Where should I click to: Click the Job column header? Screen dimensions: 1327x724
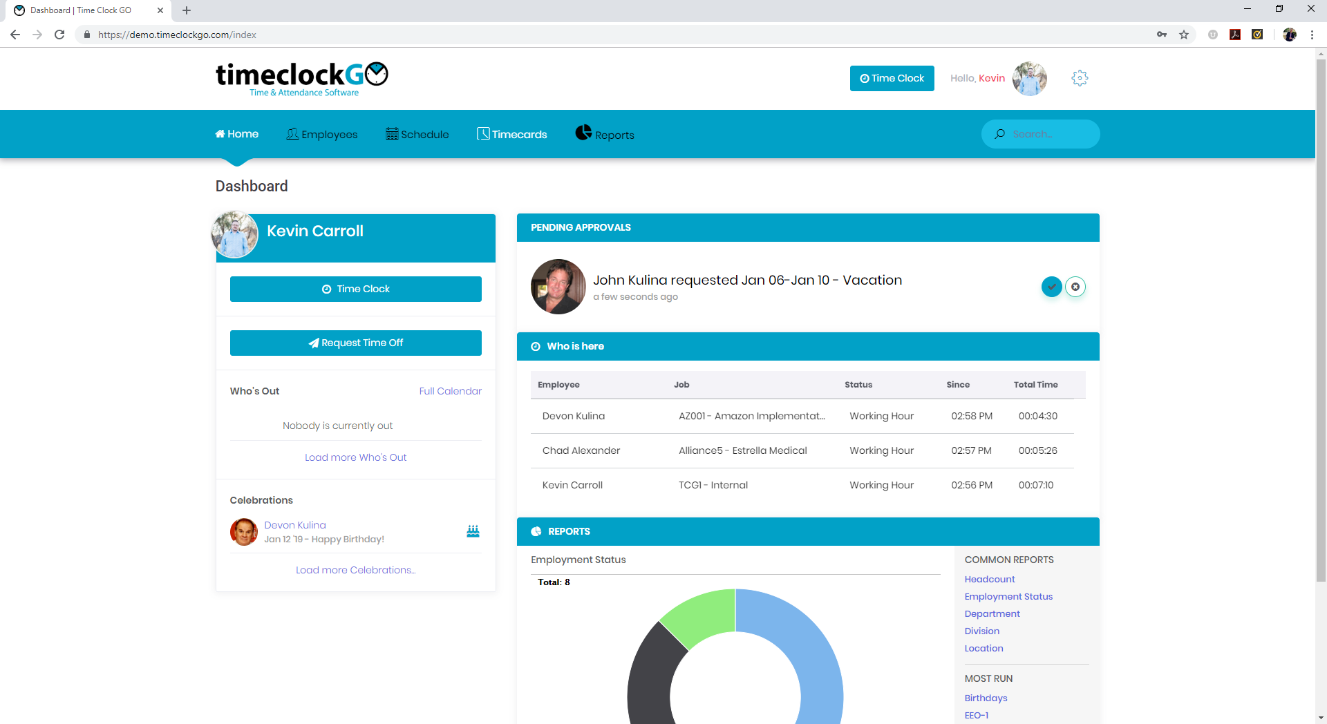click(681, 385)
